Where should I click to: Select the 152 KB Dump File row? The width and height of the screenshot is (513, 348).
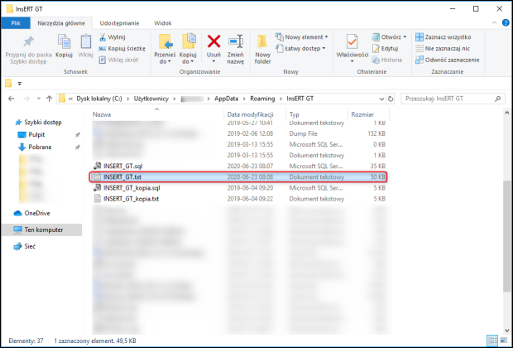tap(238, 133)
